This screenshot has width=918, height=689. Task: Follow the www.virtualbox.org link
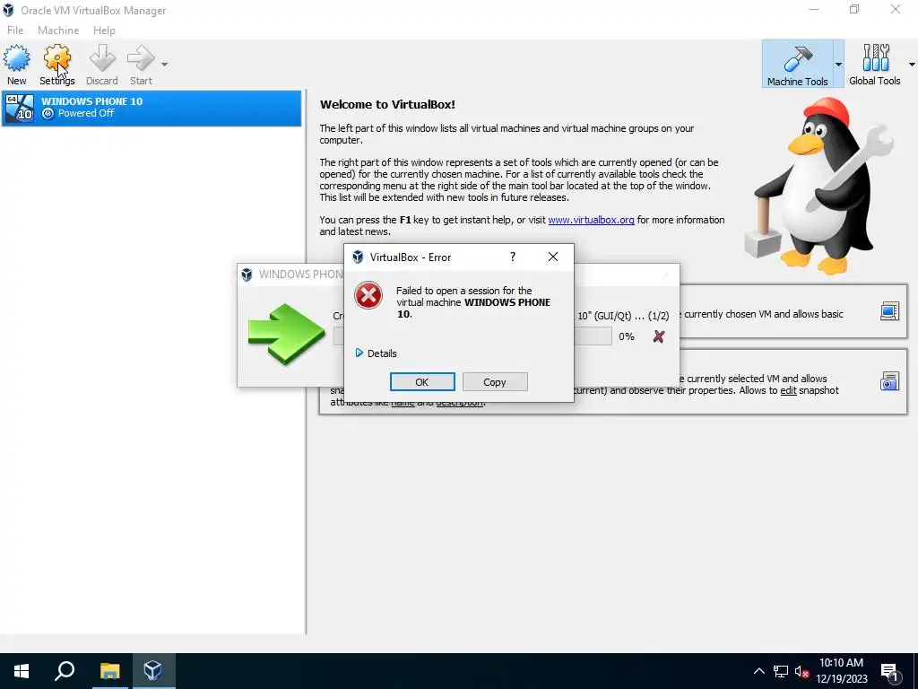click(x=591, y=220)
